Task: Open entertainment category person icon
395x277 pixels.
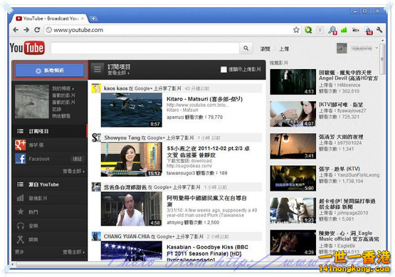Action: 20,239
